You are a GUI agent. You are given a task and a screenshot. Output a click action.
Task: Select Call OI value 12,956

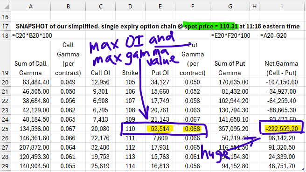click(100, 82)
